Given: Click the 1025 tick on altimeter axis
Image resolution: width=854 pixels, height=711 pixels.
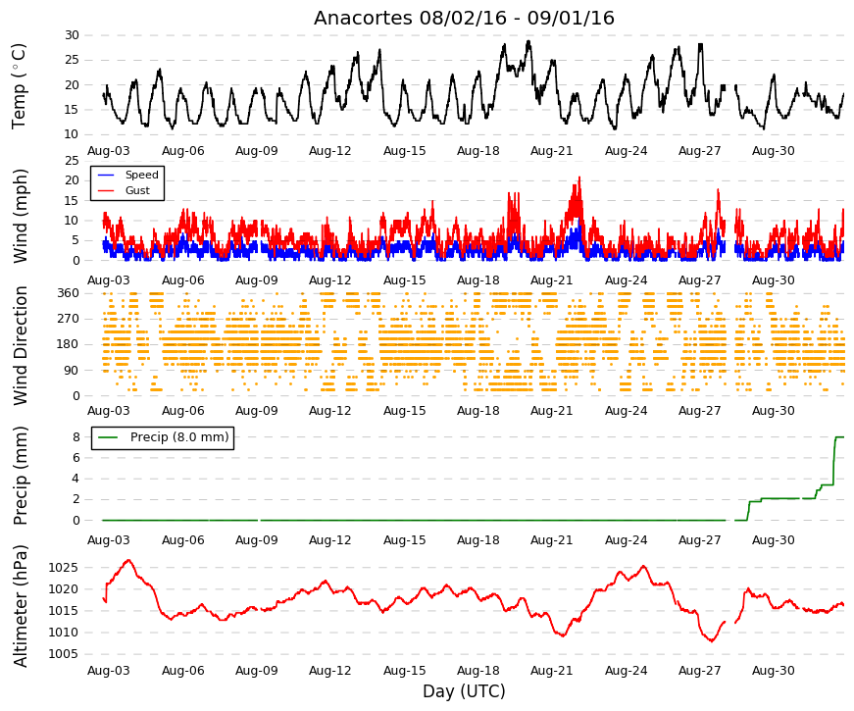Looking at the screenshot, I should click(63, 568).
